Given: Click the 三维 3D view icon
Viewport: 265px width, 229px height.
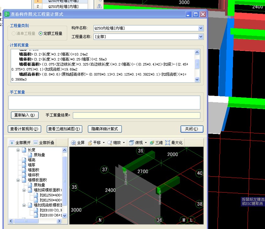Looking at the screenshot, I should pyautogui.click(x=152, y=143).
